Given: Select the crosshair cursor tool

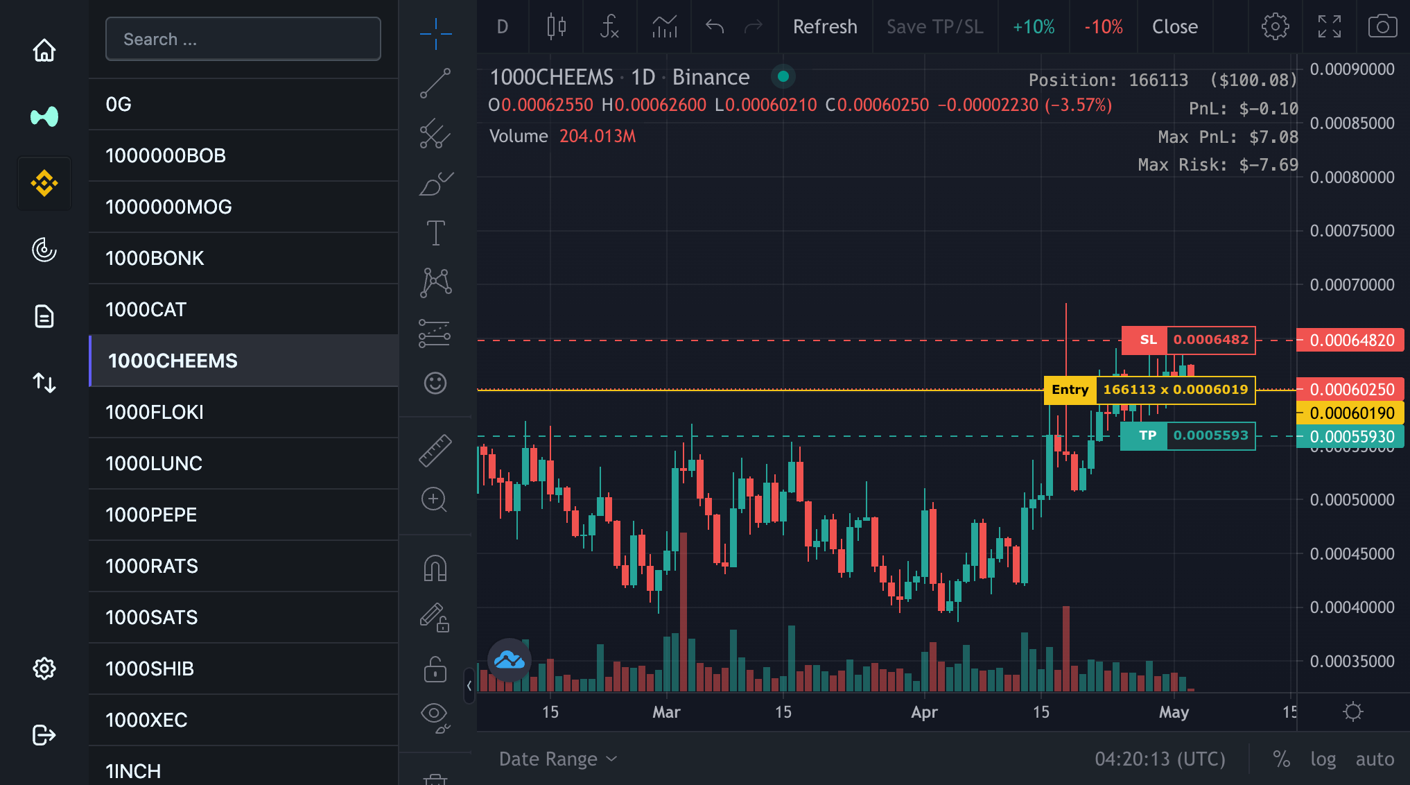Looking at the screenshot, I should click(x=435, y=33).
